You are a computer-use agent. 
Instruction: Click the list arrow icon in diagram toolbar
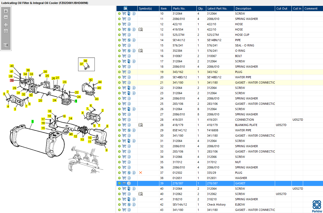pos(6,45)
